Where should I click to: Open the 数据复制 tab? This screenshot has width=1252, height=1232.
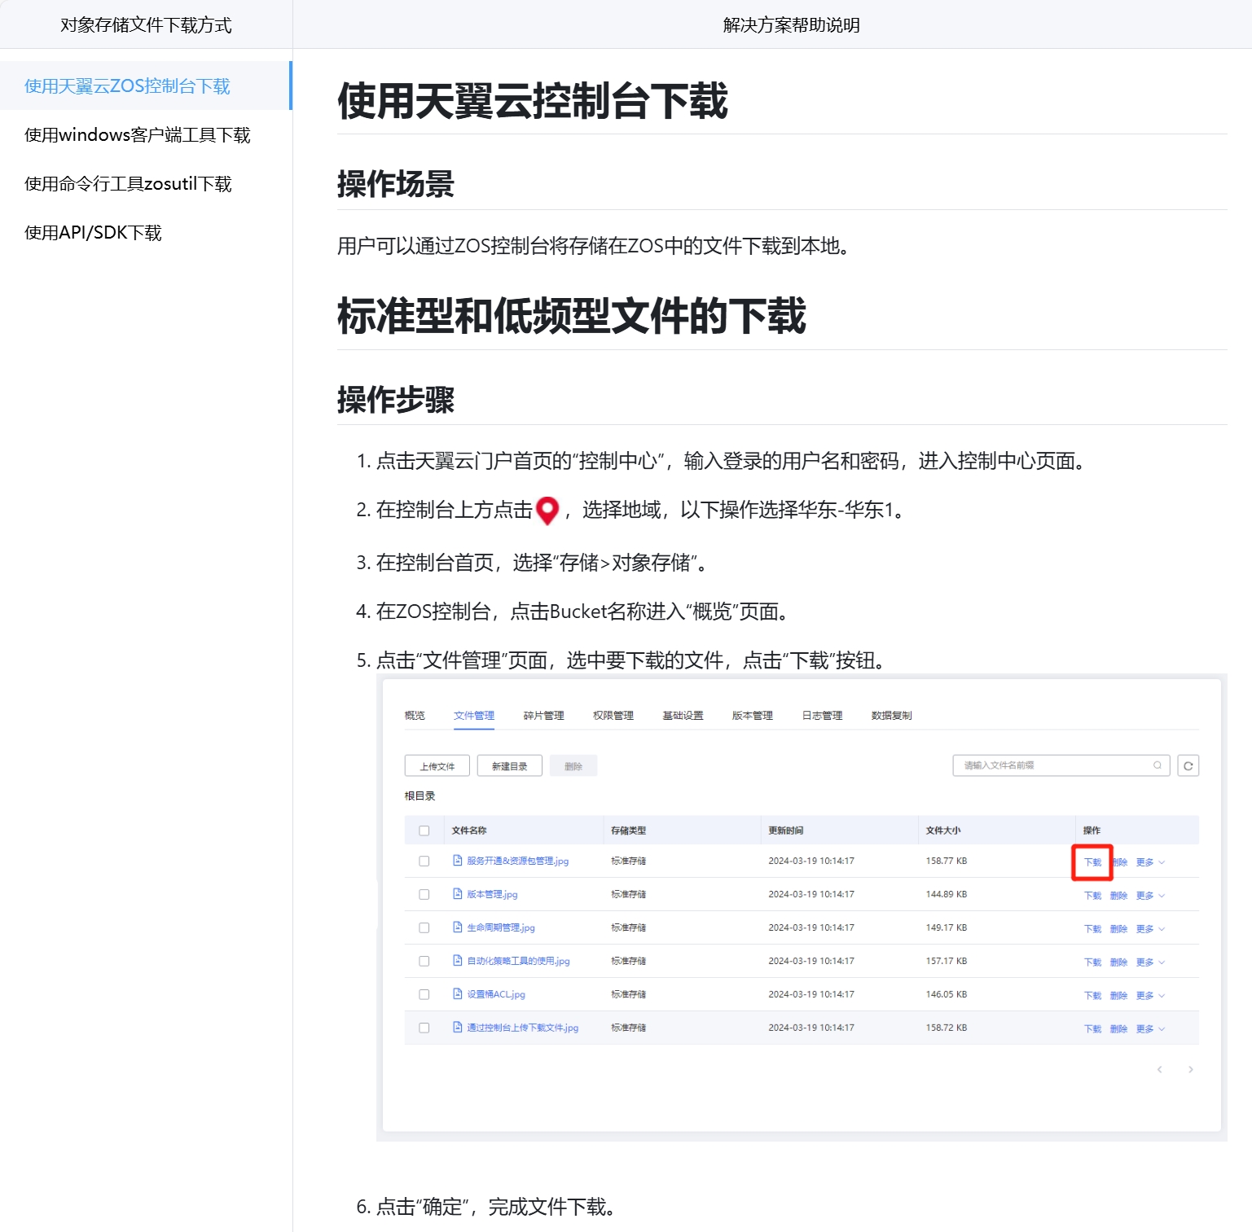(891, 716)
